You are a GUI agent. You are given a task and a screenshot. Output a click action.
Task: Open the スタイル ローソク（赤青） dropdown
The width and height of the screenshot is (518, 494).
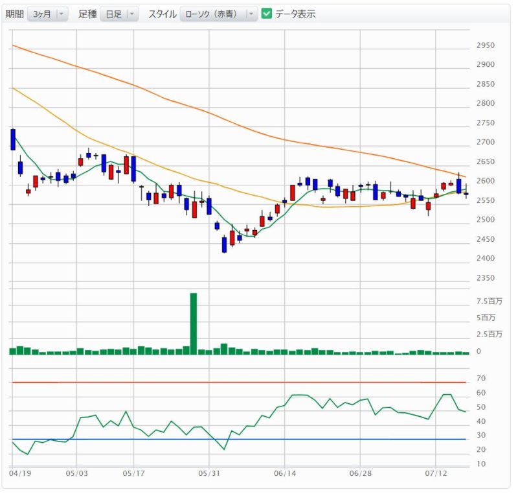coord(219,14)
